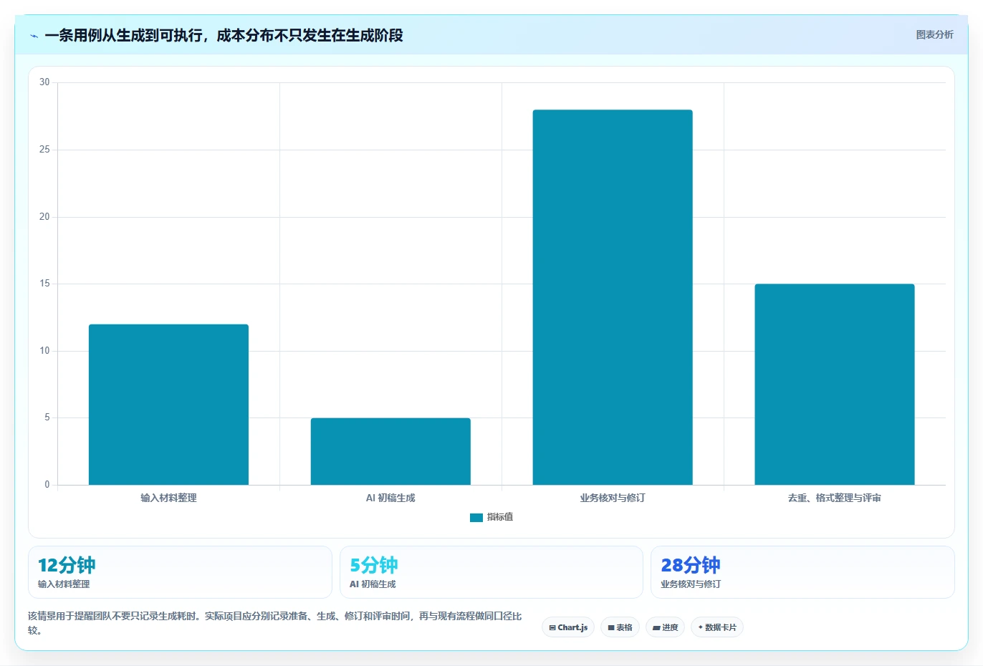Viewport: 983px width, 666px height.
Task: Click the 业务核对与修订 bar
Action: [613, 297]
